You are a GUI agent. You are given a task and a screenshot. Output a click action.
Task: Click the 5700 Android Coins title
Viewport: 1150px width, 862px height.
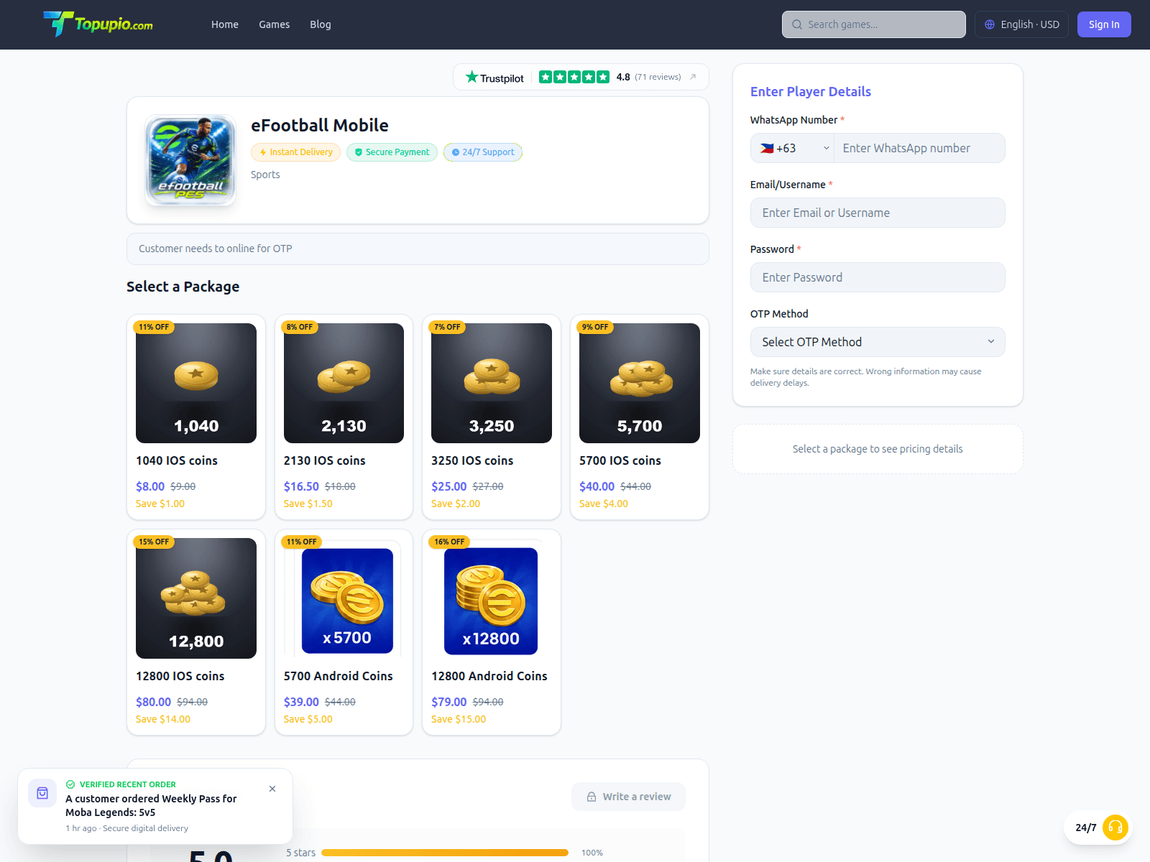coord(339,676)
